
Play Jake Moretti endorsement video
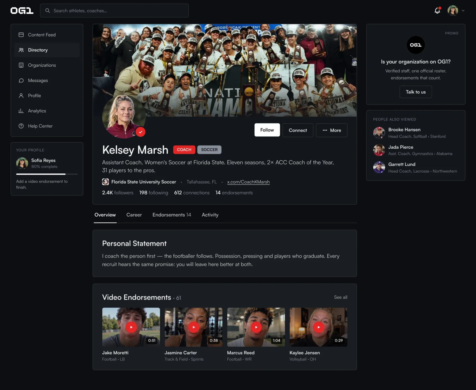[x=131, y=327]
